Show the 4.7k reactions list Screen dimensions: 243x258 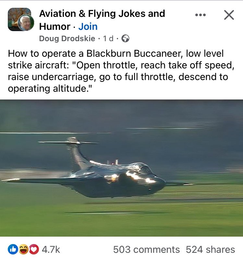(x=51, y=250)
